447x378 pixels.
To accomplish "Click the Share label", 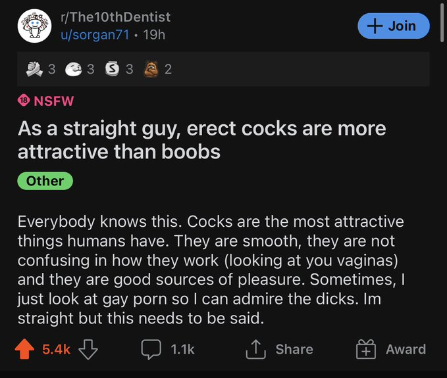I will click(294, 349).
